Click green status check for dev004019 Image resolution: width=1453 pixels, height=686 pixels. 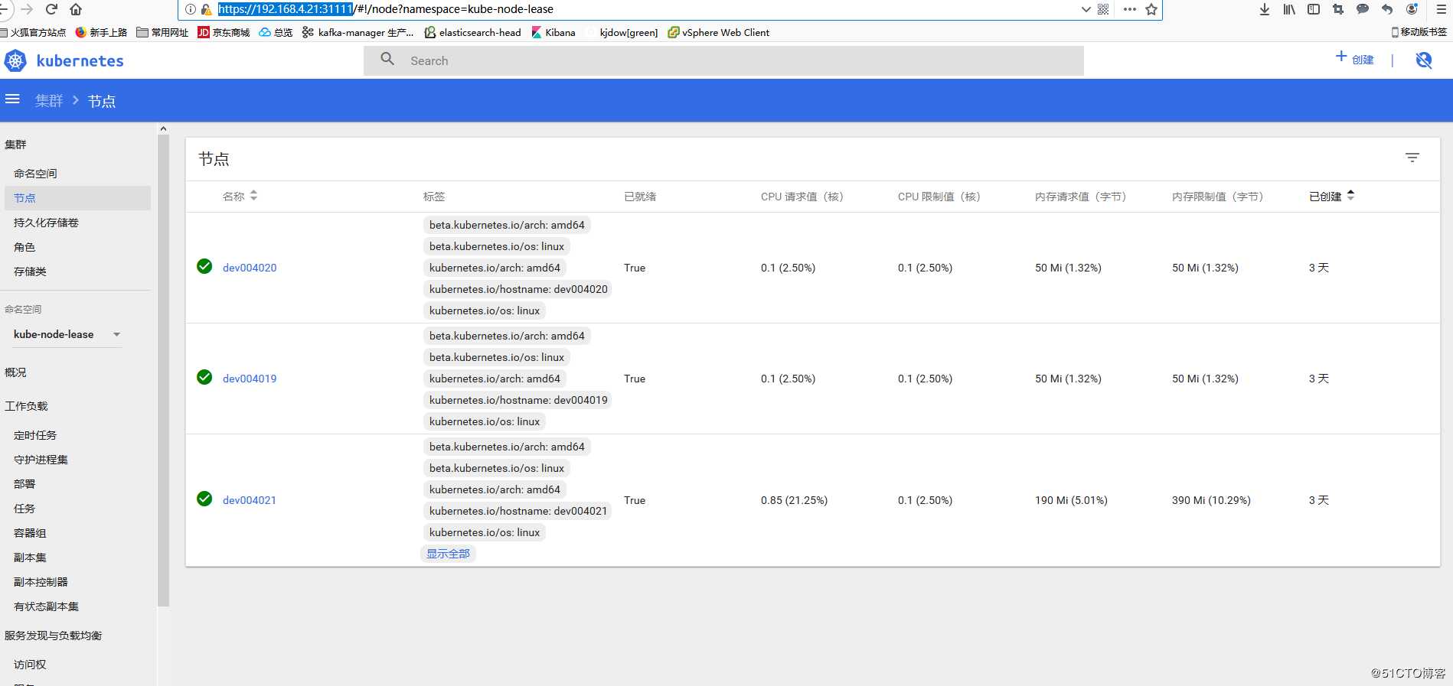click(x=204, y=377)
